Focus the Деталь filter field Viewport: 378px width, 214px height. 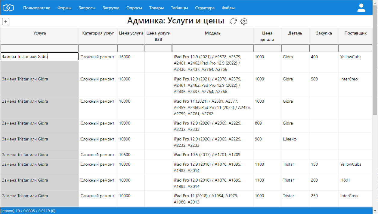[x=295, y=48]
